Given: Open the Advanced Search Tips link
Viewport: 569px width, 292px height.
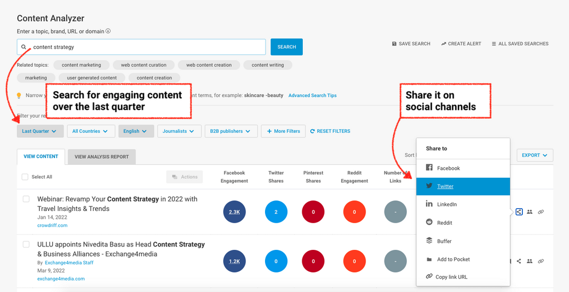Looking at the screenshot, I should (x=312, y=95).
